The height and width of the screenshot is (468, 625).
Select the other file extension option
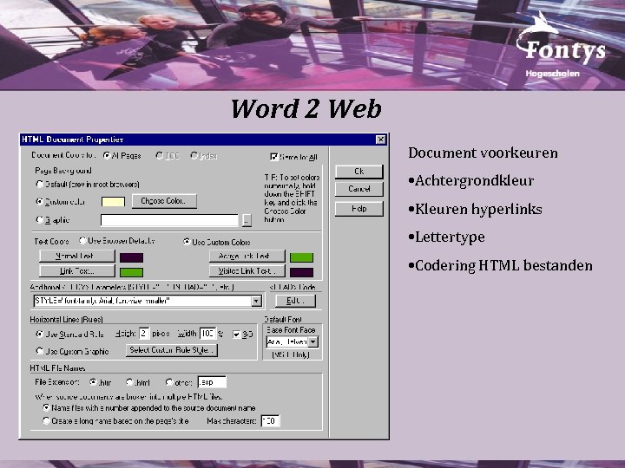tap(169, 382)
